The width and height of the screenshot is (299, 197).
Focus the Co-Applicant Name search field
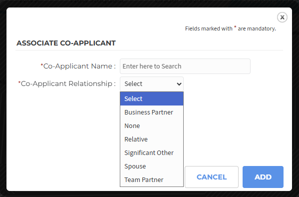(185, 66)
